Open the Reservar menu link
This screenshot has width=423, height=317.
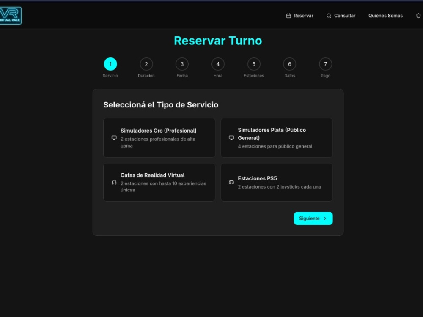300,16
